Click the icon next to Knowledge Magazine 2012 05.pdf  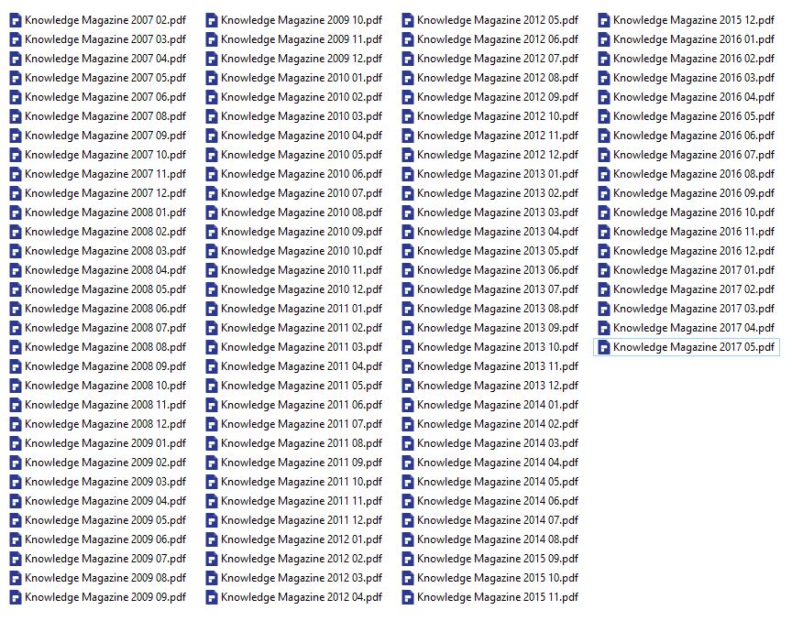point(408,20)
